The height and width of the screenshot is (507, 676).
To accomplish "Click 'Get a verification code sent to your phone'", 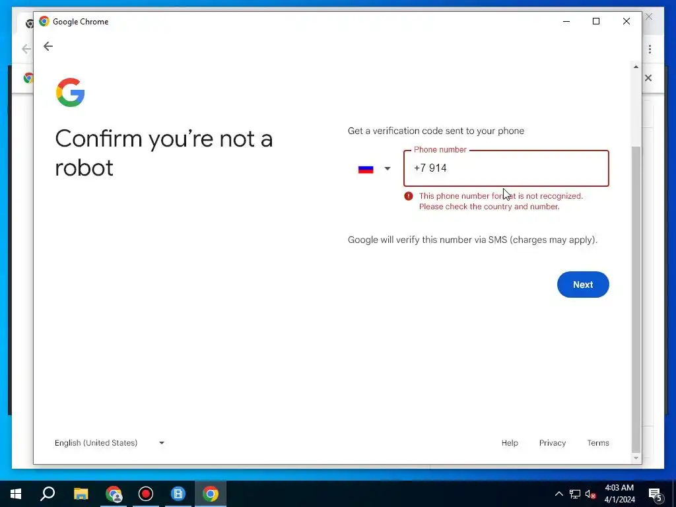I will [x=436, y=131].
